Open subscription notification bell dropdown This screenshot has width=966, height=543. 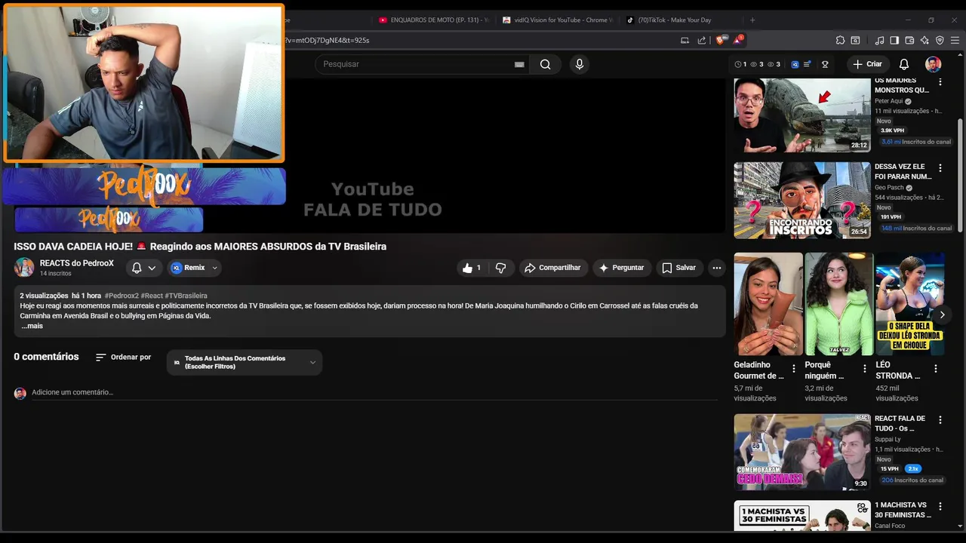[143, 268]
